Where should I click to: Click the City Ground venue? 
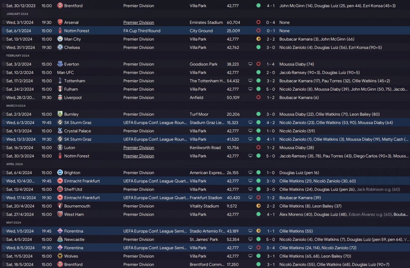(x=201, y=31)
